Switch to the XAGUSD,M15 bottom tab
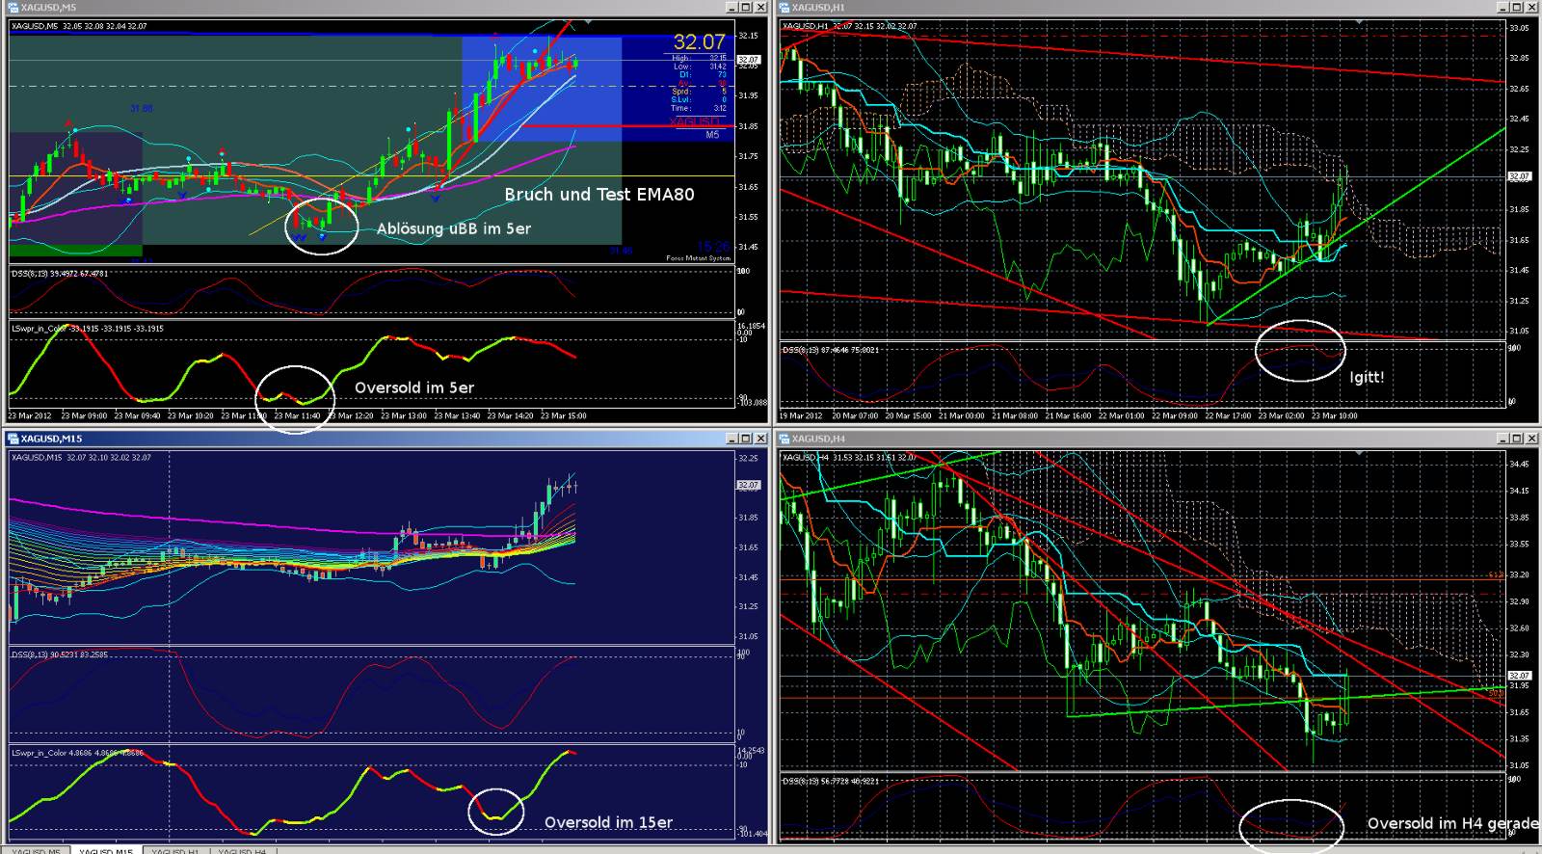This screenshot has width=1542, height=854. [106, 850]
